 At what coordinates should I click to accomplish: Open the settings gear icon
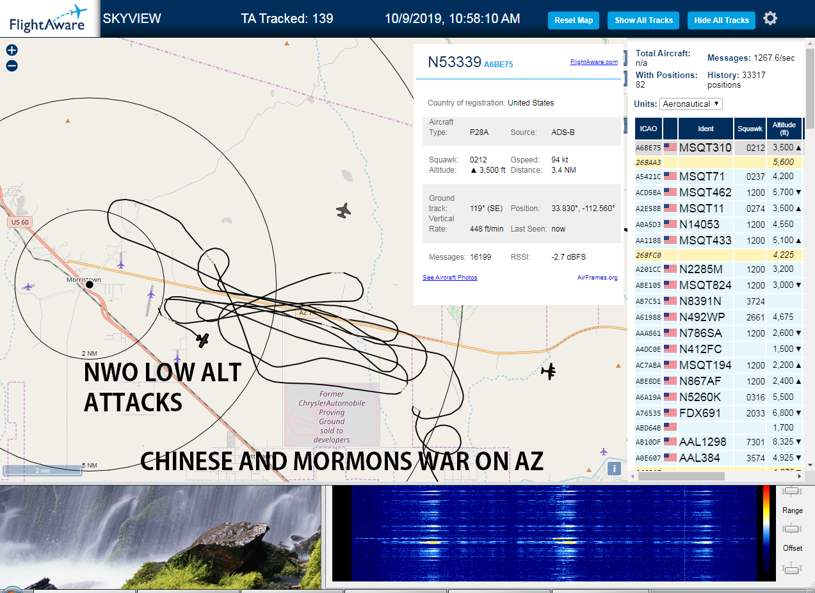tap(770, 19)
